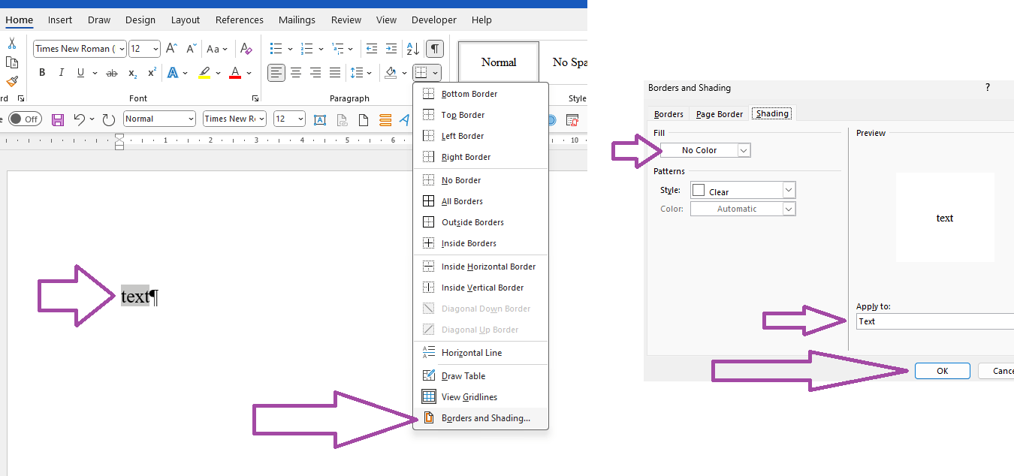Activate the Format Painter brush
Image resolution: width=1014 pixels, height=476 pixels.
12,81
